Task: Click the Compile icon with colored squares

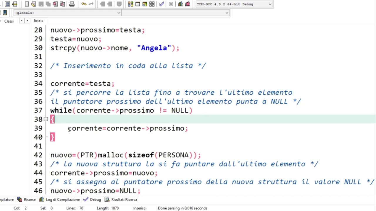Action: coord(130,4)
